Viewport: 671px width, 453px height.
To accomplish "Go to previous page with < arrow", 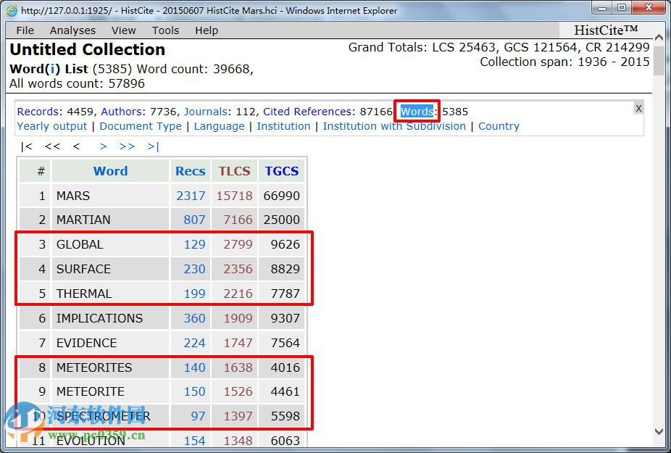I will point(76,146).
